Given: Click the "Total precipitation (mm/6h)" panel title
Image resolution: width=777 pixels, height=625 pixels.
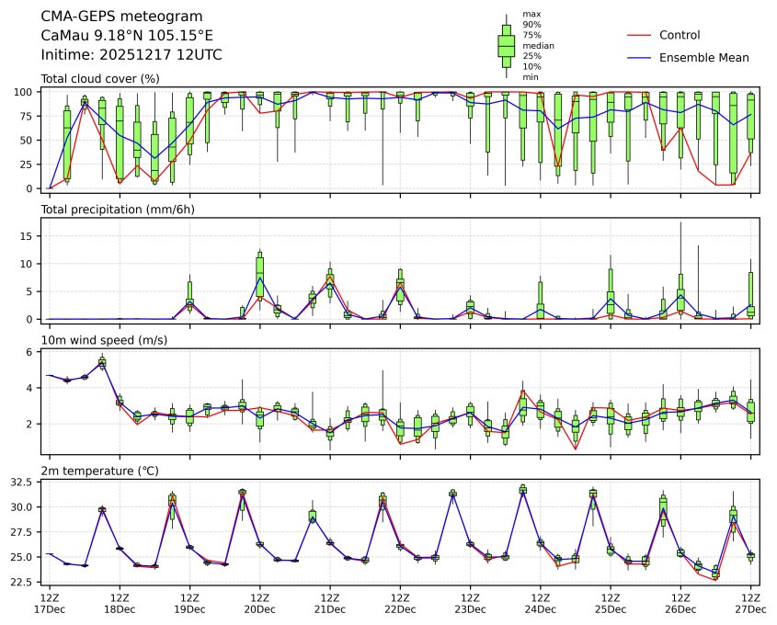Looking at the screenshot, I should tap(124, 210).
